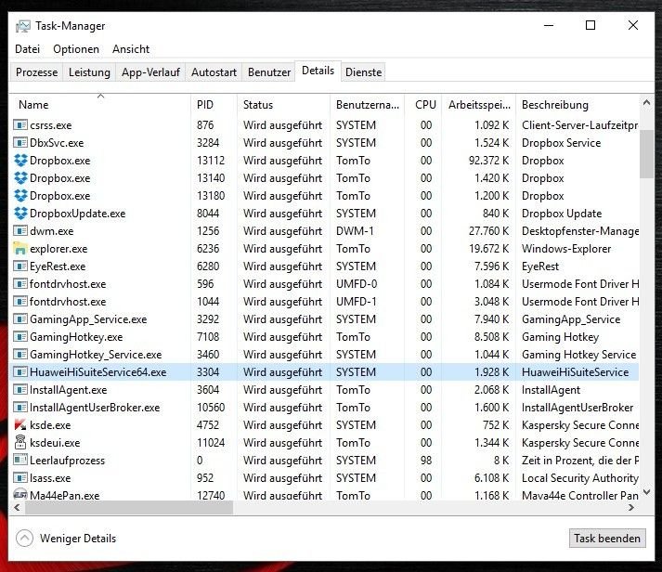Click the 92.372 K memory value
Viewport: 662px width, 572px height.
[x=489, y=161]
